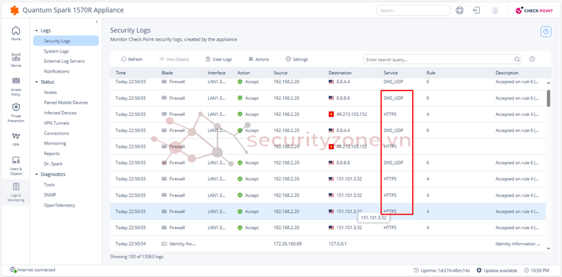Click the 127.0.0.1 destination cell
The width and height of the screenshot is (562, 277).
coord(337,244)
